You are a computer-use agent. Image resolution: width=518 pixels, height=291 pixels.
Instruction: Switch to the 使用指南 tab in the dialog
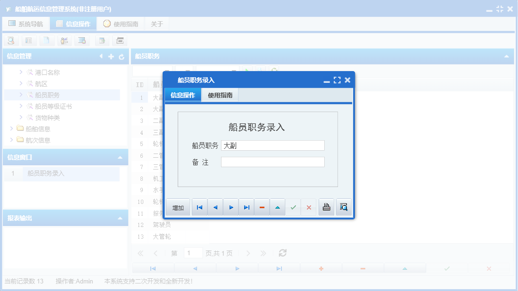[x=220, y=94]
